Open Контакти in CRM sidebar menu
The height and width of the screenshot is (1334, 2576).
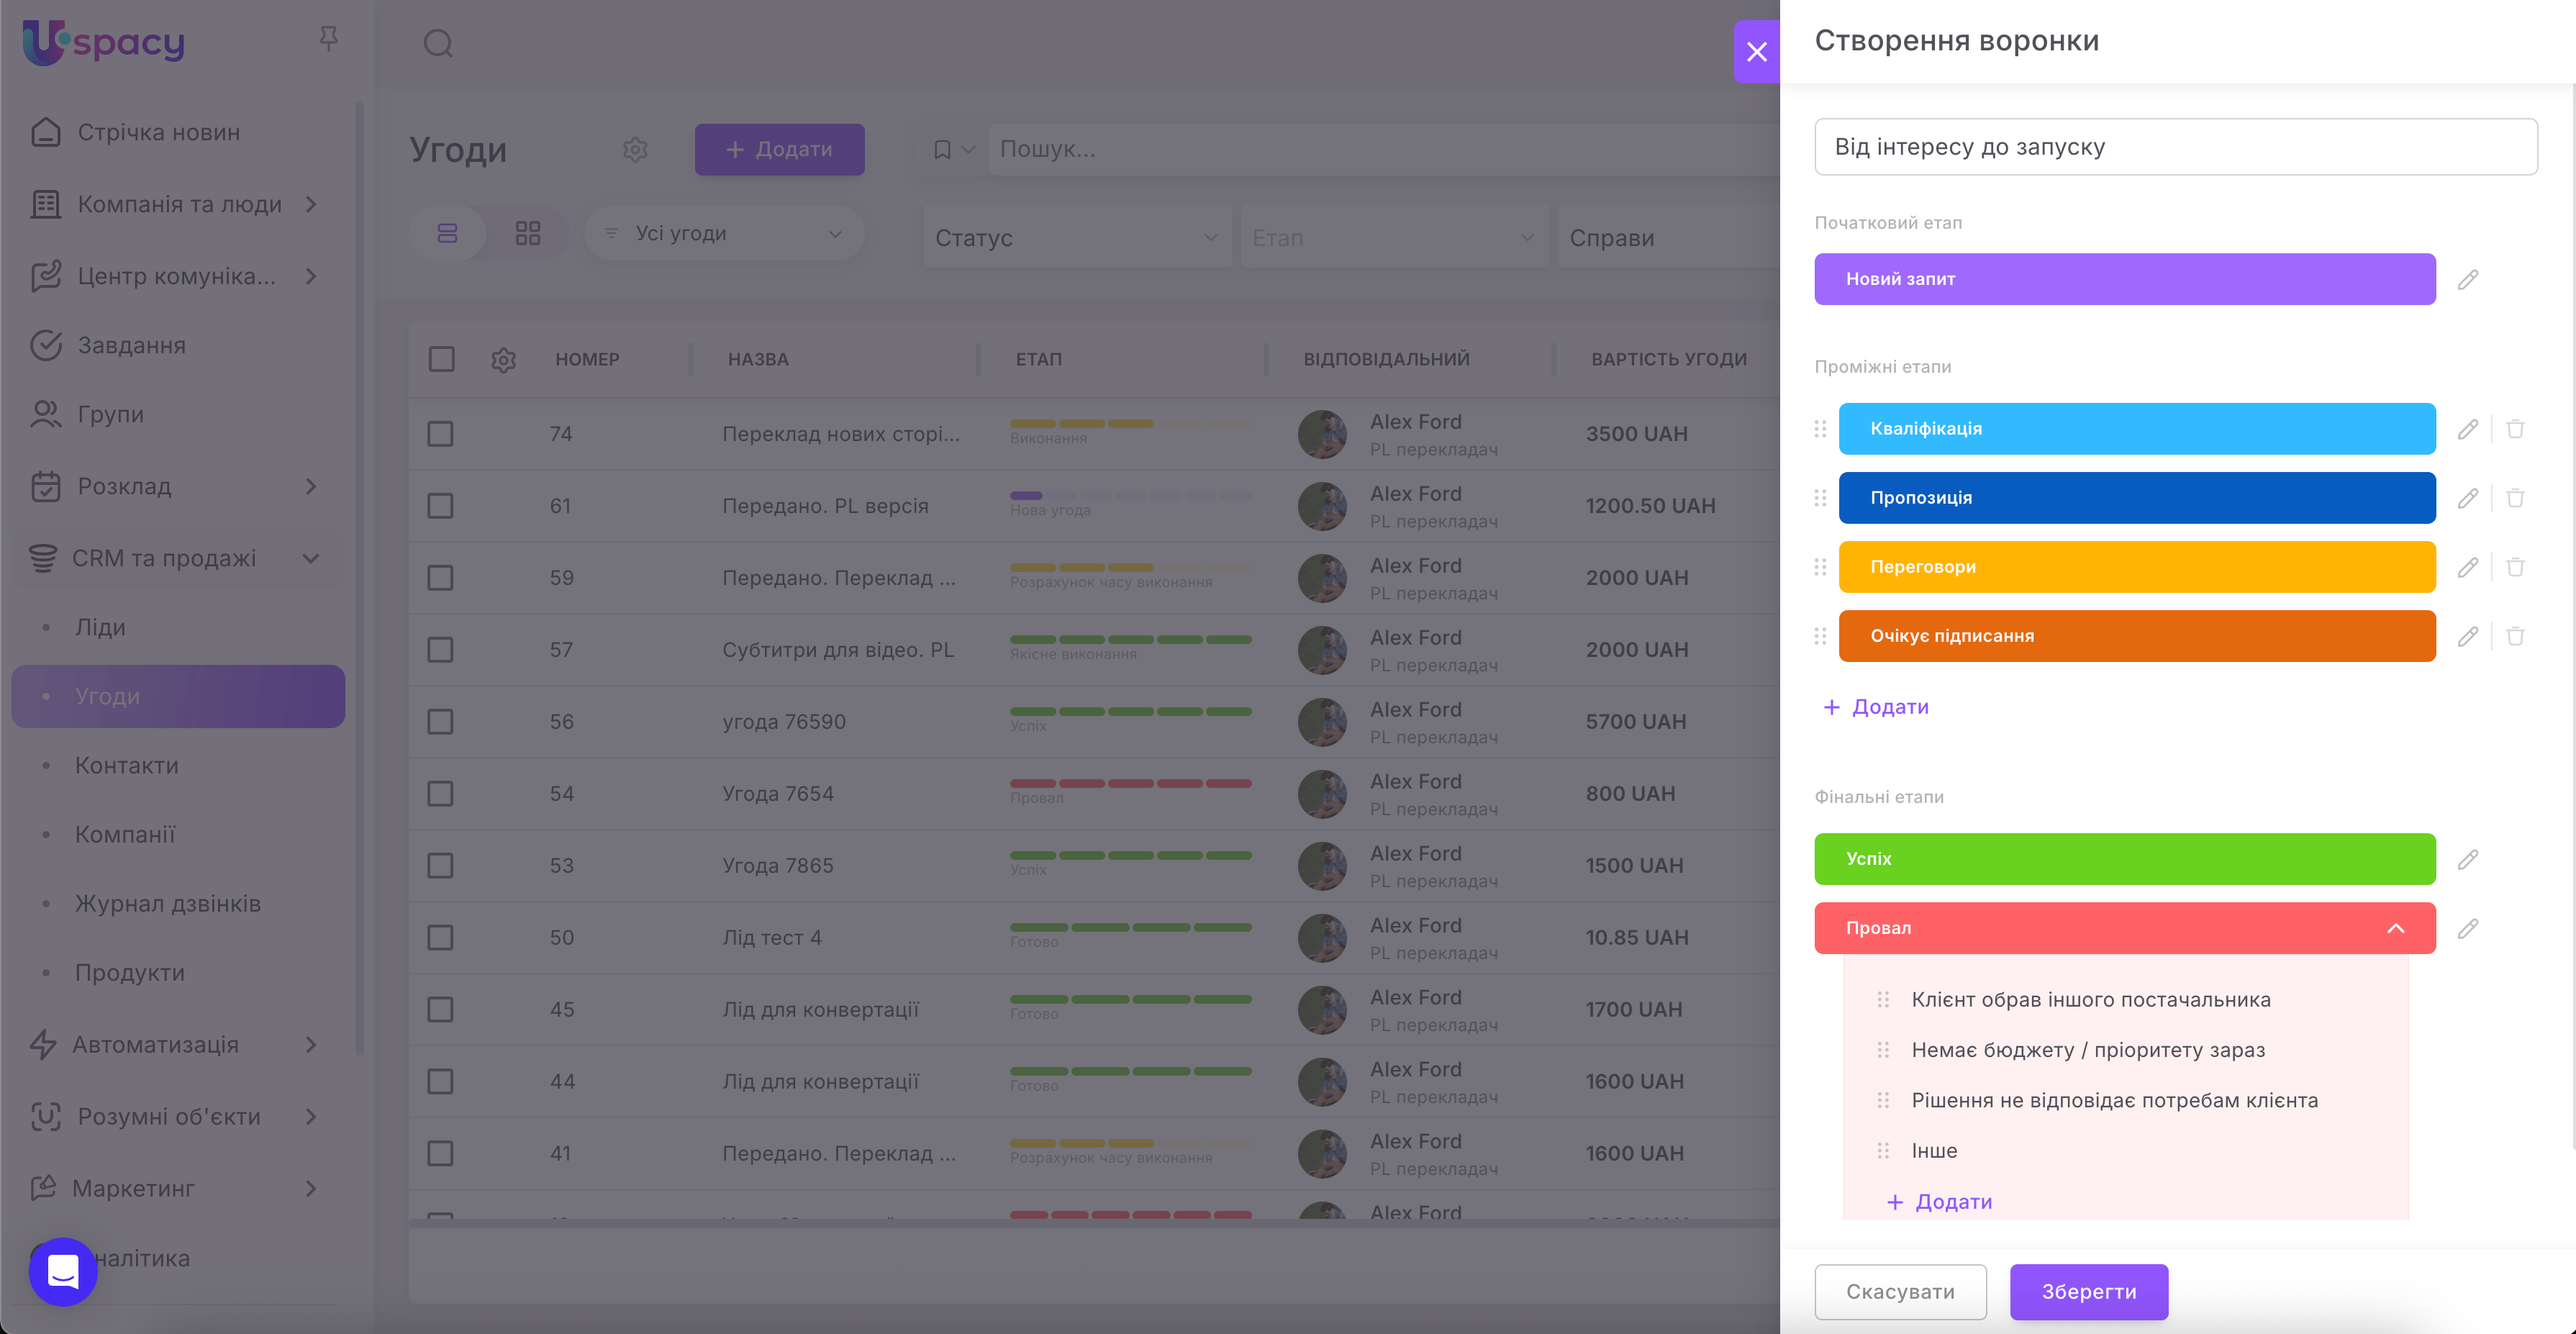pyautogui.click(x=127, y=765)
